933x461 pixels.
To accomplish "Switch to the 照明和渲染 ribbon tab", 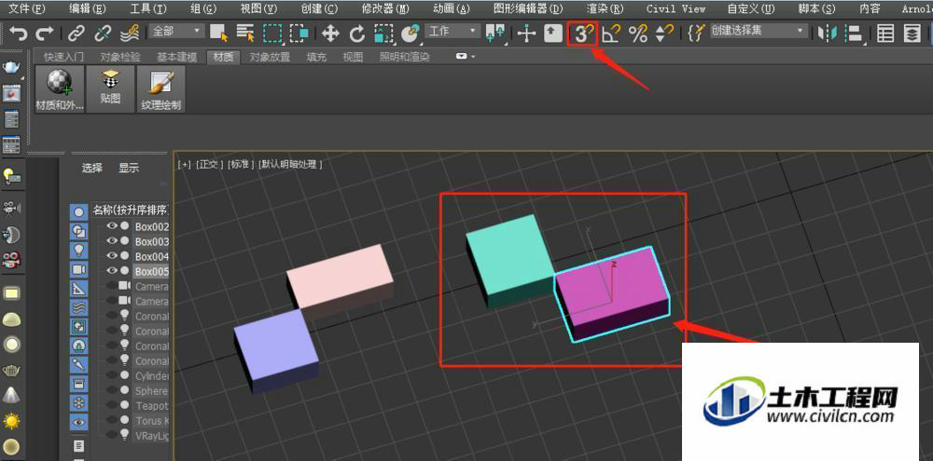I will coord(405,57).
